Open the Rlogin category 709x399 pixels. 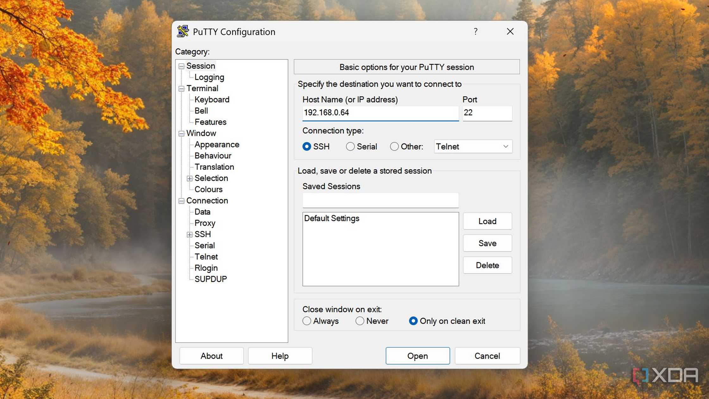206,268
